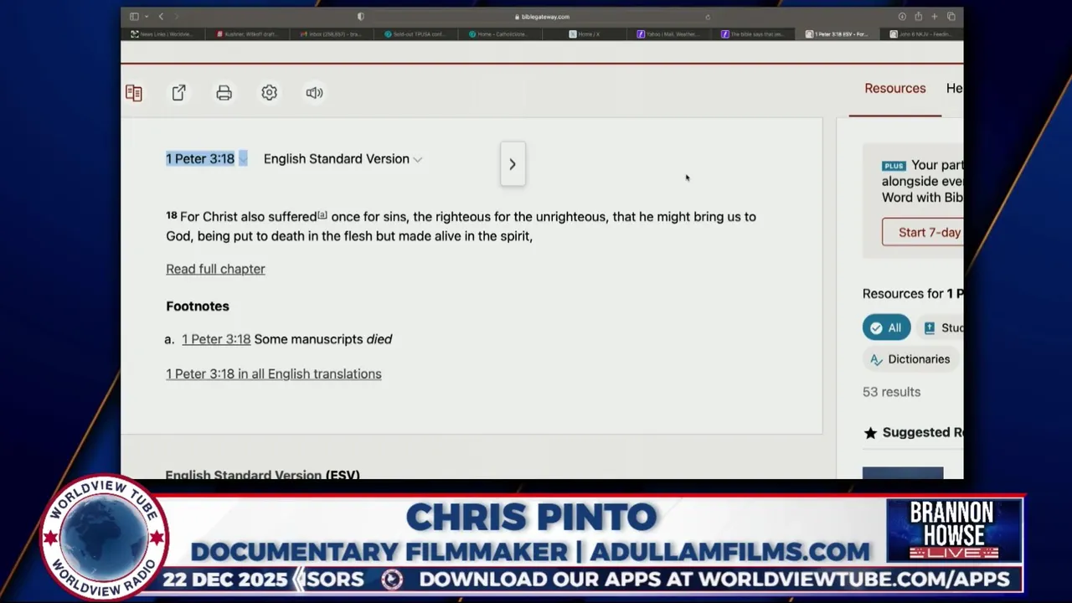Switch to the Home - Catholicvote tab

click(x=500, y=34)
